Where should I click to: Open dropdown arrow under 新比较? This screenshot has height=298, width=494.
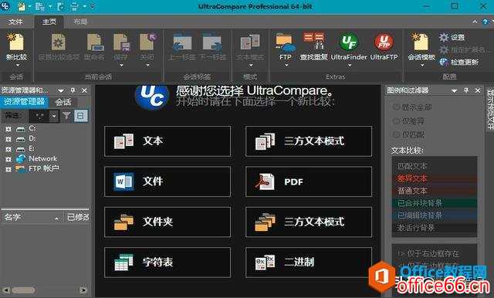pos(18,65)
